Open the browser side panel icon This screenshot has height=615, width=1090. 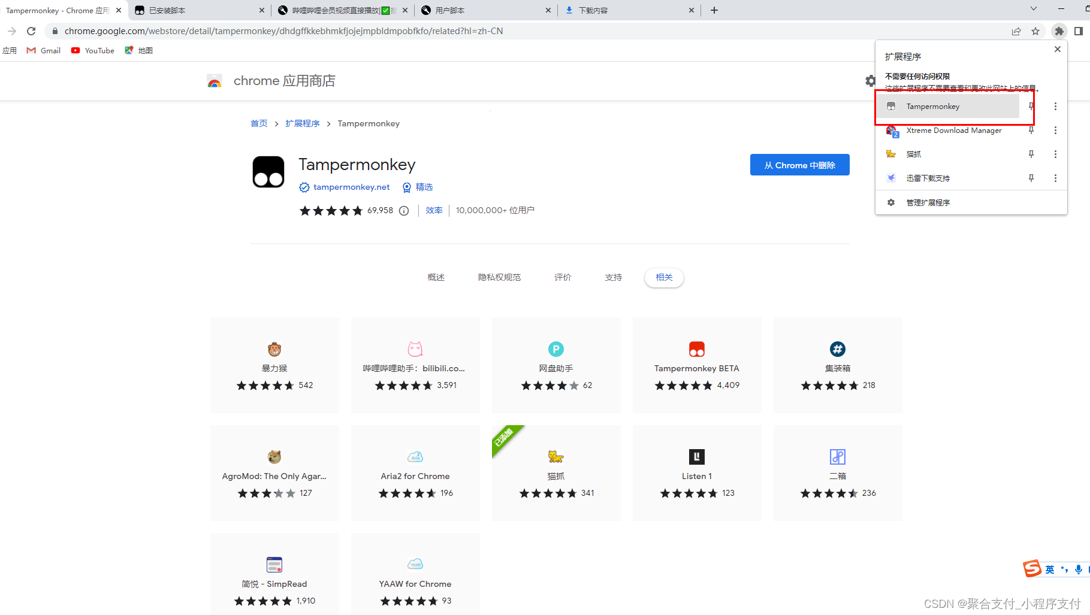pos(1079,31)
